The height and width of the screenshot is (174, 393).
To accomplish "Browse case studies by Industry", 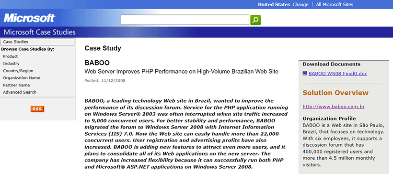I will tap(11, 64).
